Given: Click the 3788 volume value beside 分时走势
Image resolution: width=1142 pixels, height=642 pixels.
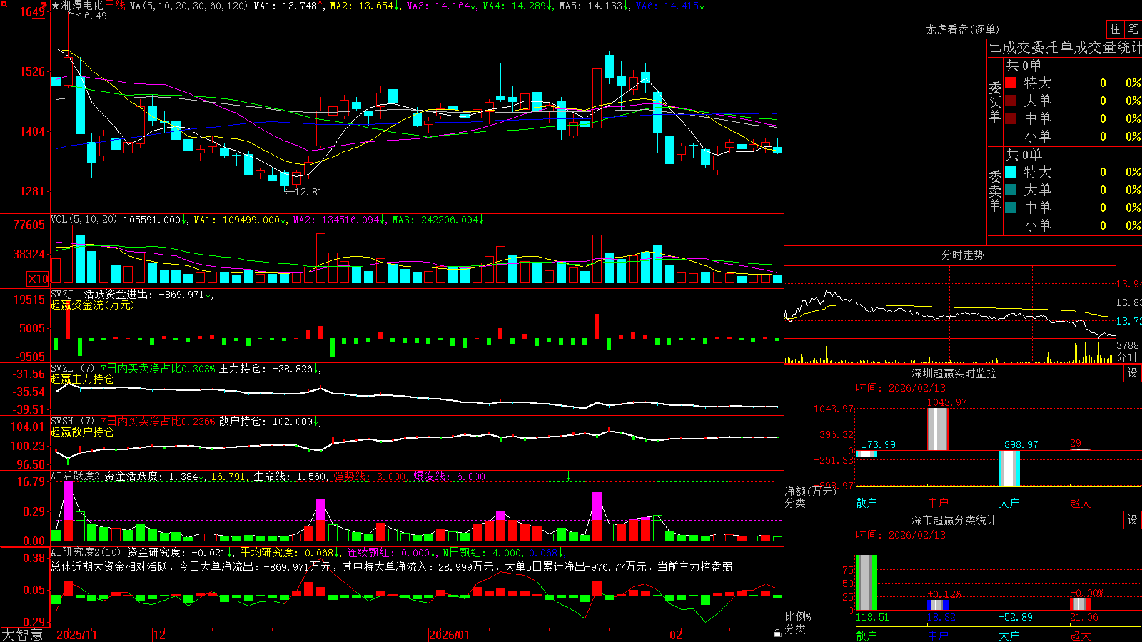Looking at the screenshot, I should click(x=1128, y=345).
